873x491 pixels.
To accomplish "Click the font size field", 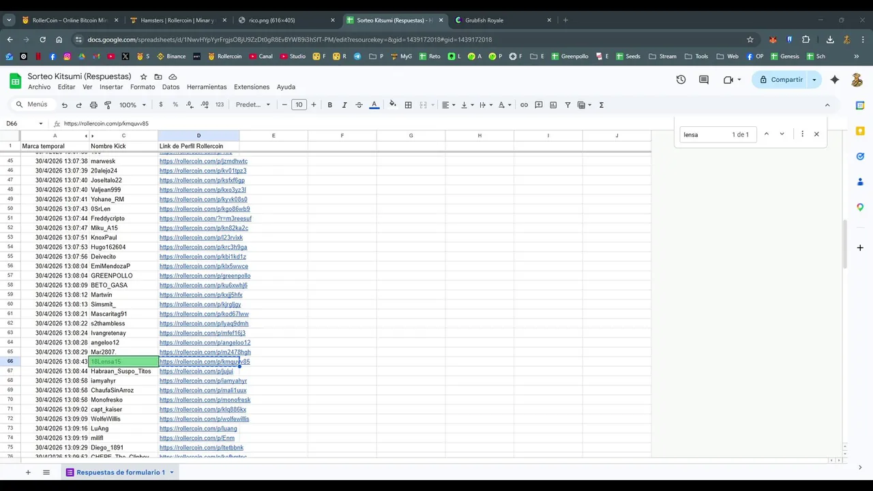I will pos(299,105).
